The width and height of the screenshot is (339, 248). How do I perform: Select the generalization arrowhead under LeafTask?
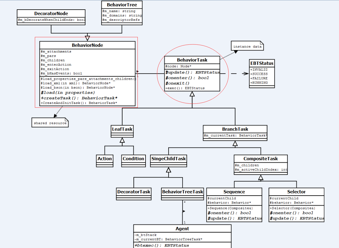pyautogui.click(x=122, y=140)
